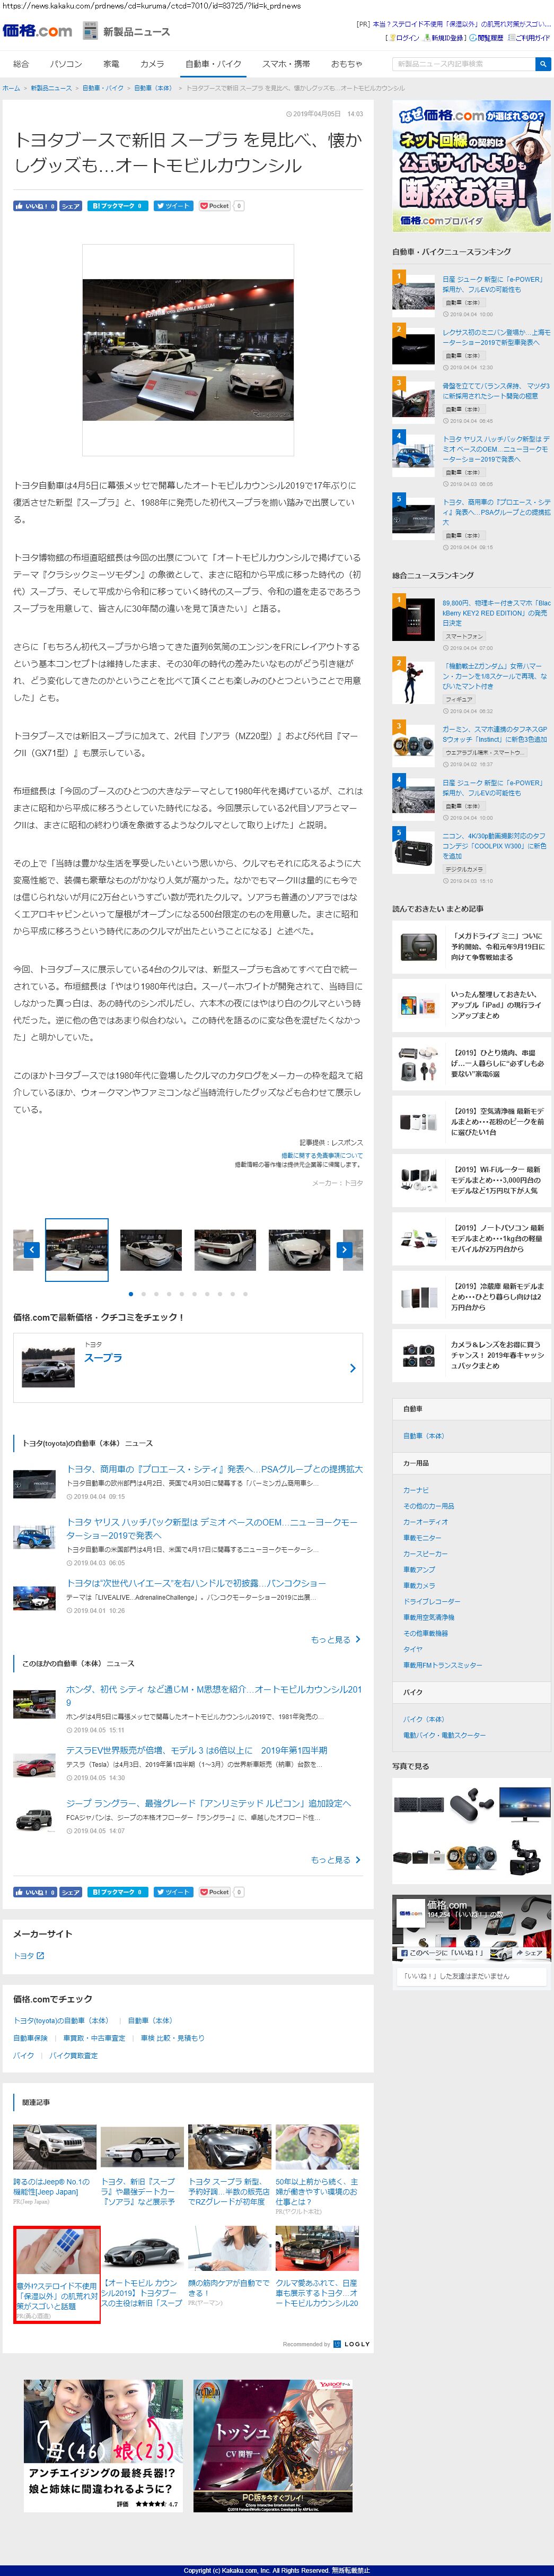Open the ヤリス ハッチバック新型 news headline
The height and width of the screenshot is (2576, 554).
(212, 1528)
